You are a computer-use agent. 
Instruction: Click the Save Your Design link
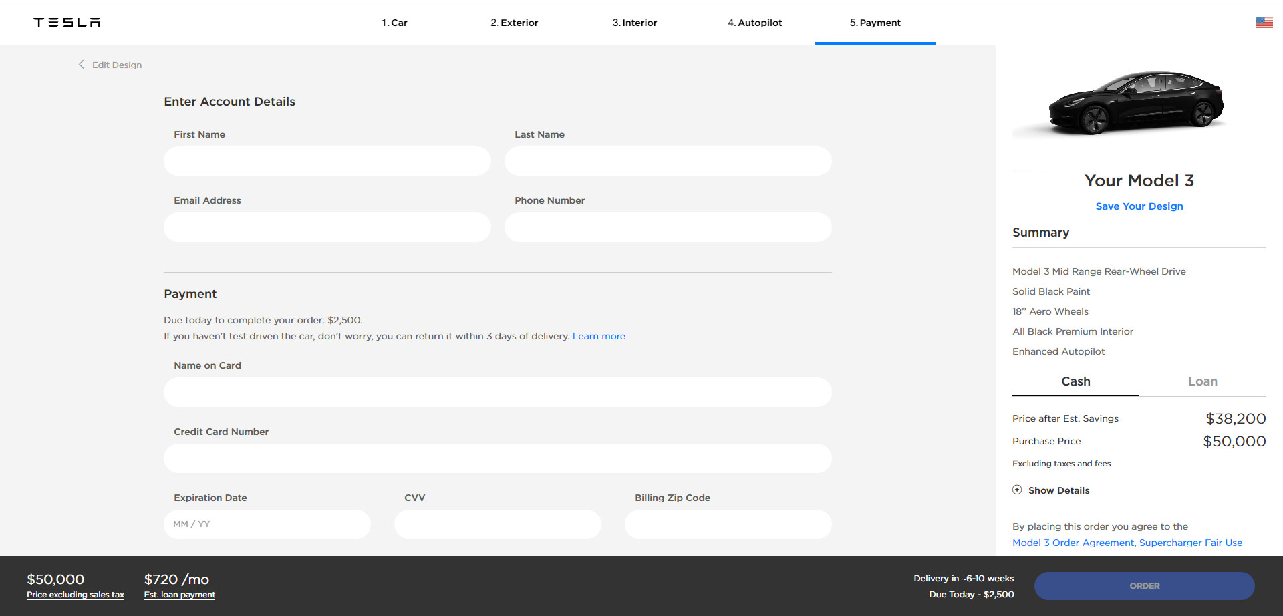[x=1139, y=206]
